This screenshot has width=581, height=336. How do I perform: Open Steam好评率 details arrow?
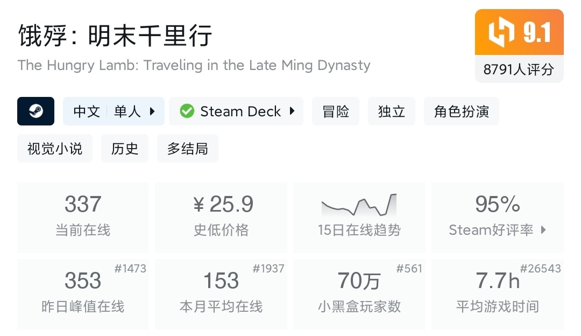[x=543, y=230]
